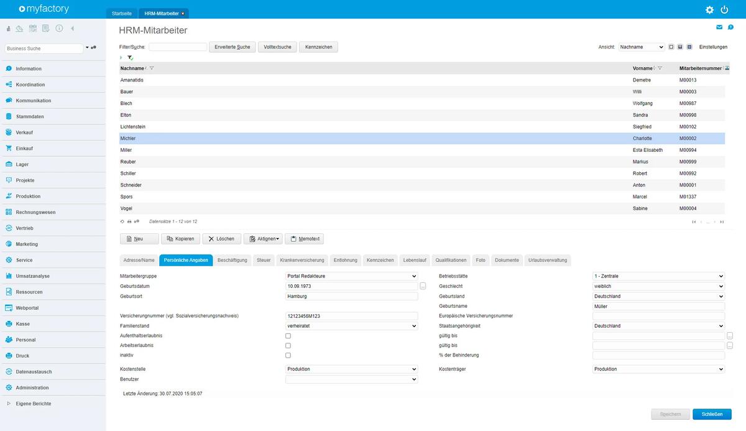Open the Geburtsland dropdown
Image resolution: width=746 pixels, height=431 pixels.
[x=658, y=296]
